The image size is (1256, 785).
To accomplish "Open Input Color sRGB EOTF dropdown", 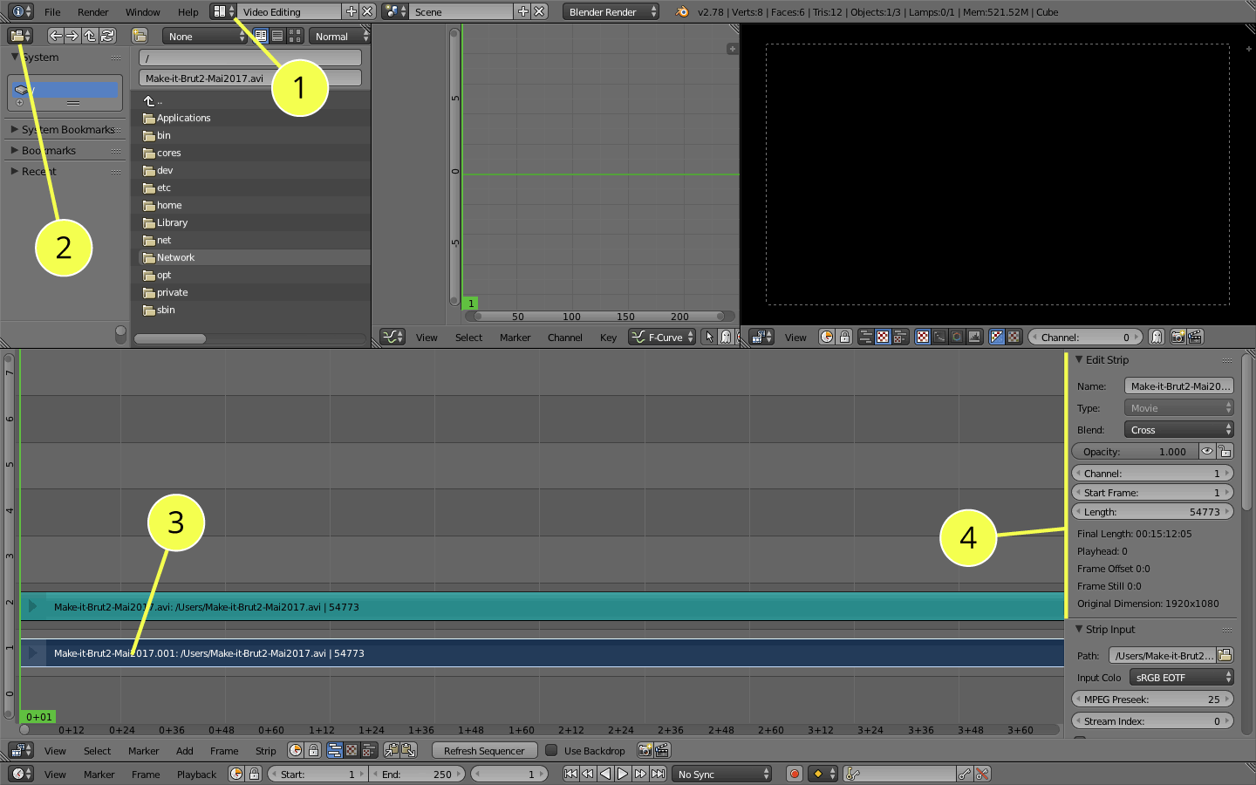I will 1181,677.
